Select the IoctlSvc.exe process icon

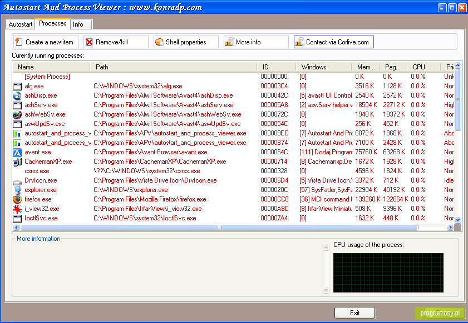click(17, 219)
